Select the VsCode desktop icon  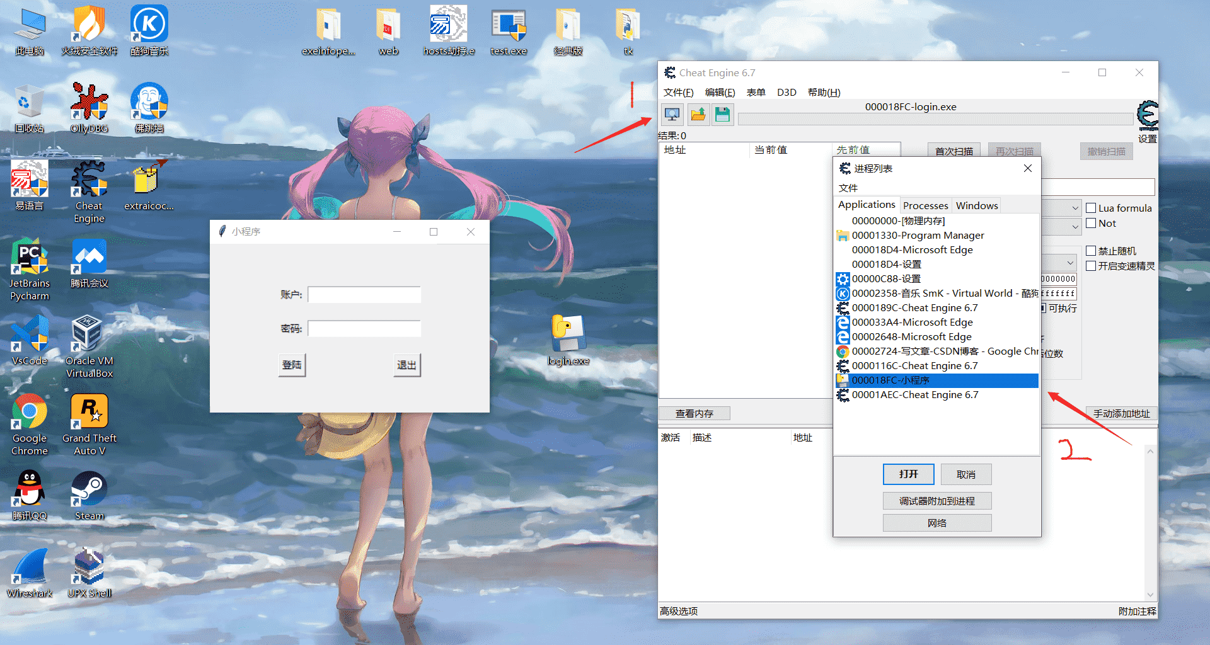coord(30,341)
